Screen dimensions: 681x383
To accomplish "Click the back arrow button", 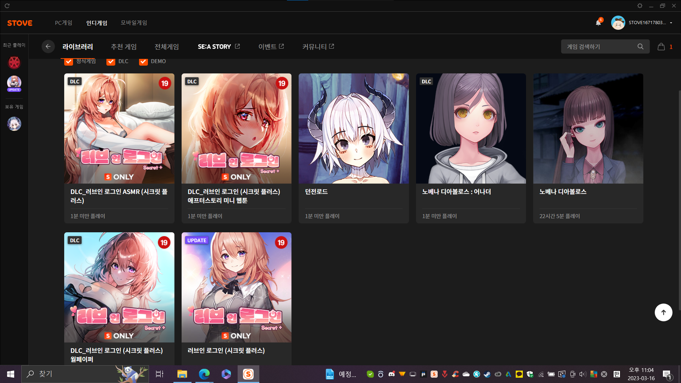I will coord(48,46).
